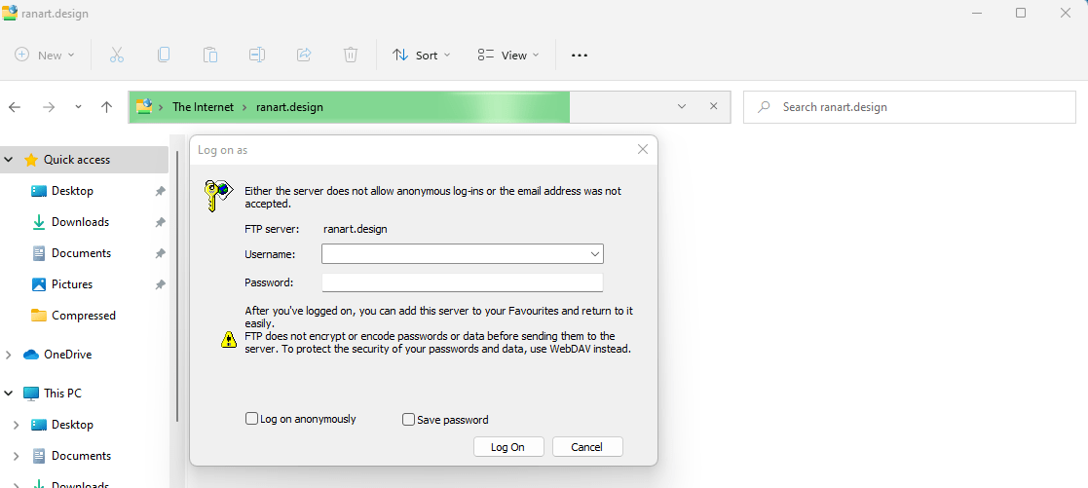Viewport: 1088px width, 488px height.
Task: Select Desktop under Quick access
Action: [72, 191]
